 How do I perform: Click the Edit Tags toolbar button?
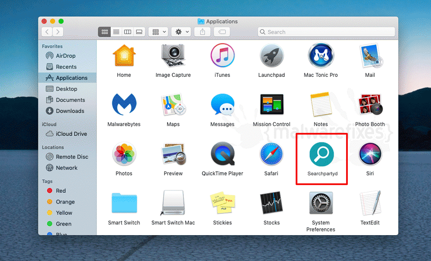[x=222, y=32]
